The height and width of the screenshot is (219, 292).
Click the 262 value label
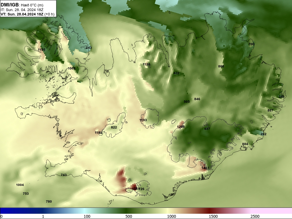coord(263,134)
